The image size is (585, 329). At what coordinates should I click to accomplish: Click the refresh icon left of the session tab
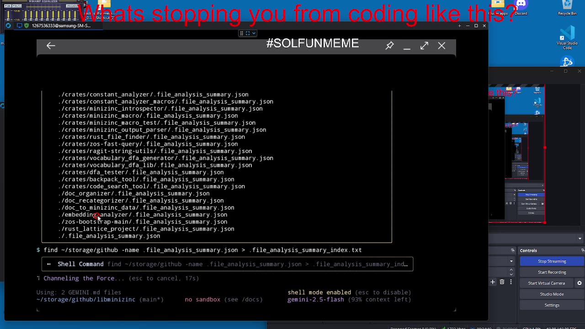[8, 26]
